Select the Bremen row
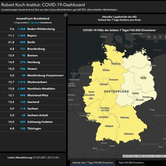The width and height of the screenshot is (166, 166). pyautogui.click(x=33, y=55)
